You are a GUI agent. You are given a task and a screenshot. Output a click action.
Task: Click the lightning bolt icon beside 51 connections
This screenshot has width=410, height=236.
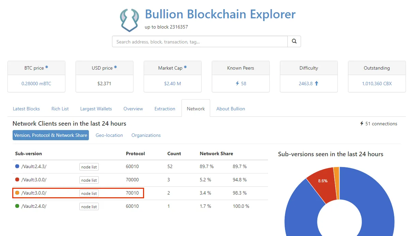point(362,124)
